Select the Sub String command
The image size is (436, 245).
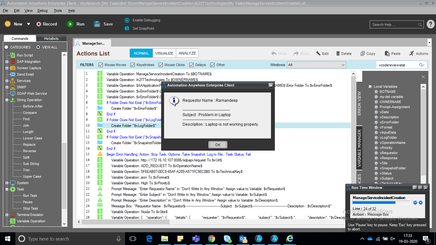(x=31, y=164)
